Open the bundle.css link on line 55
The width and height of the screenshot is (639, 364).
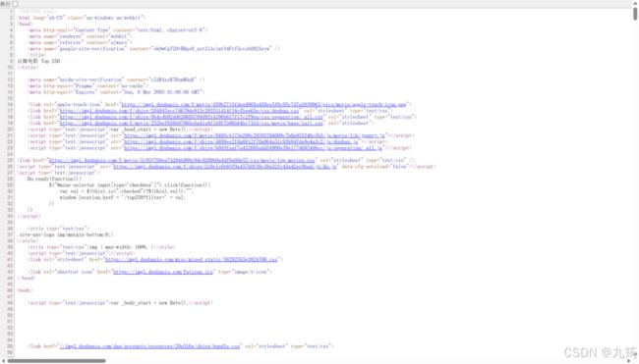tap(149, 346)
